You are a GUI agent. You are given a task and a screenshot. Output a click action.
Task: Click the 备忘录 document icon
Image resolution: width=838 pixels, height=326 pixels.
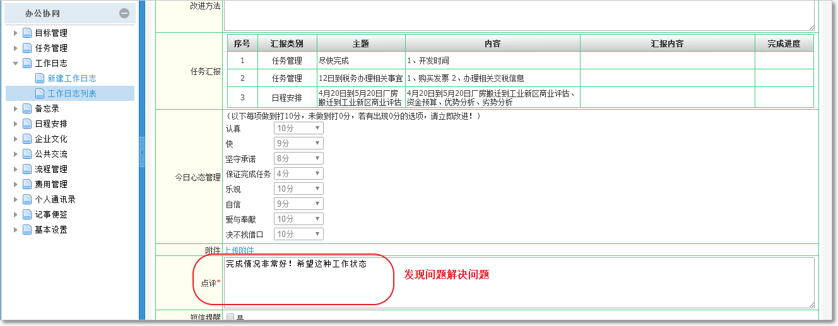(27, 108)
